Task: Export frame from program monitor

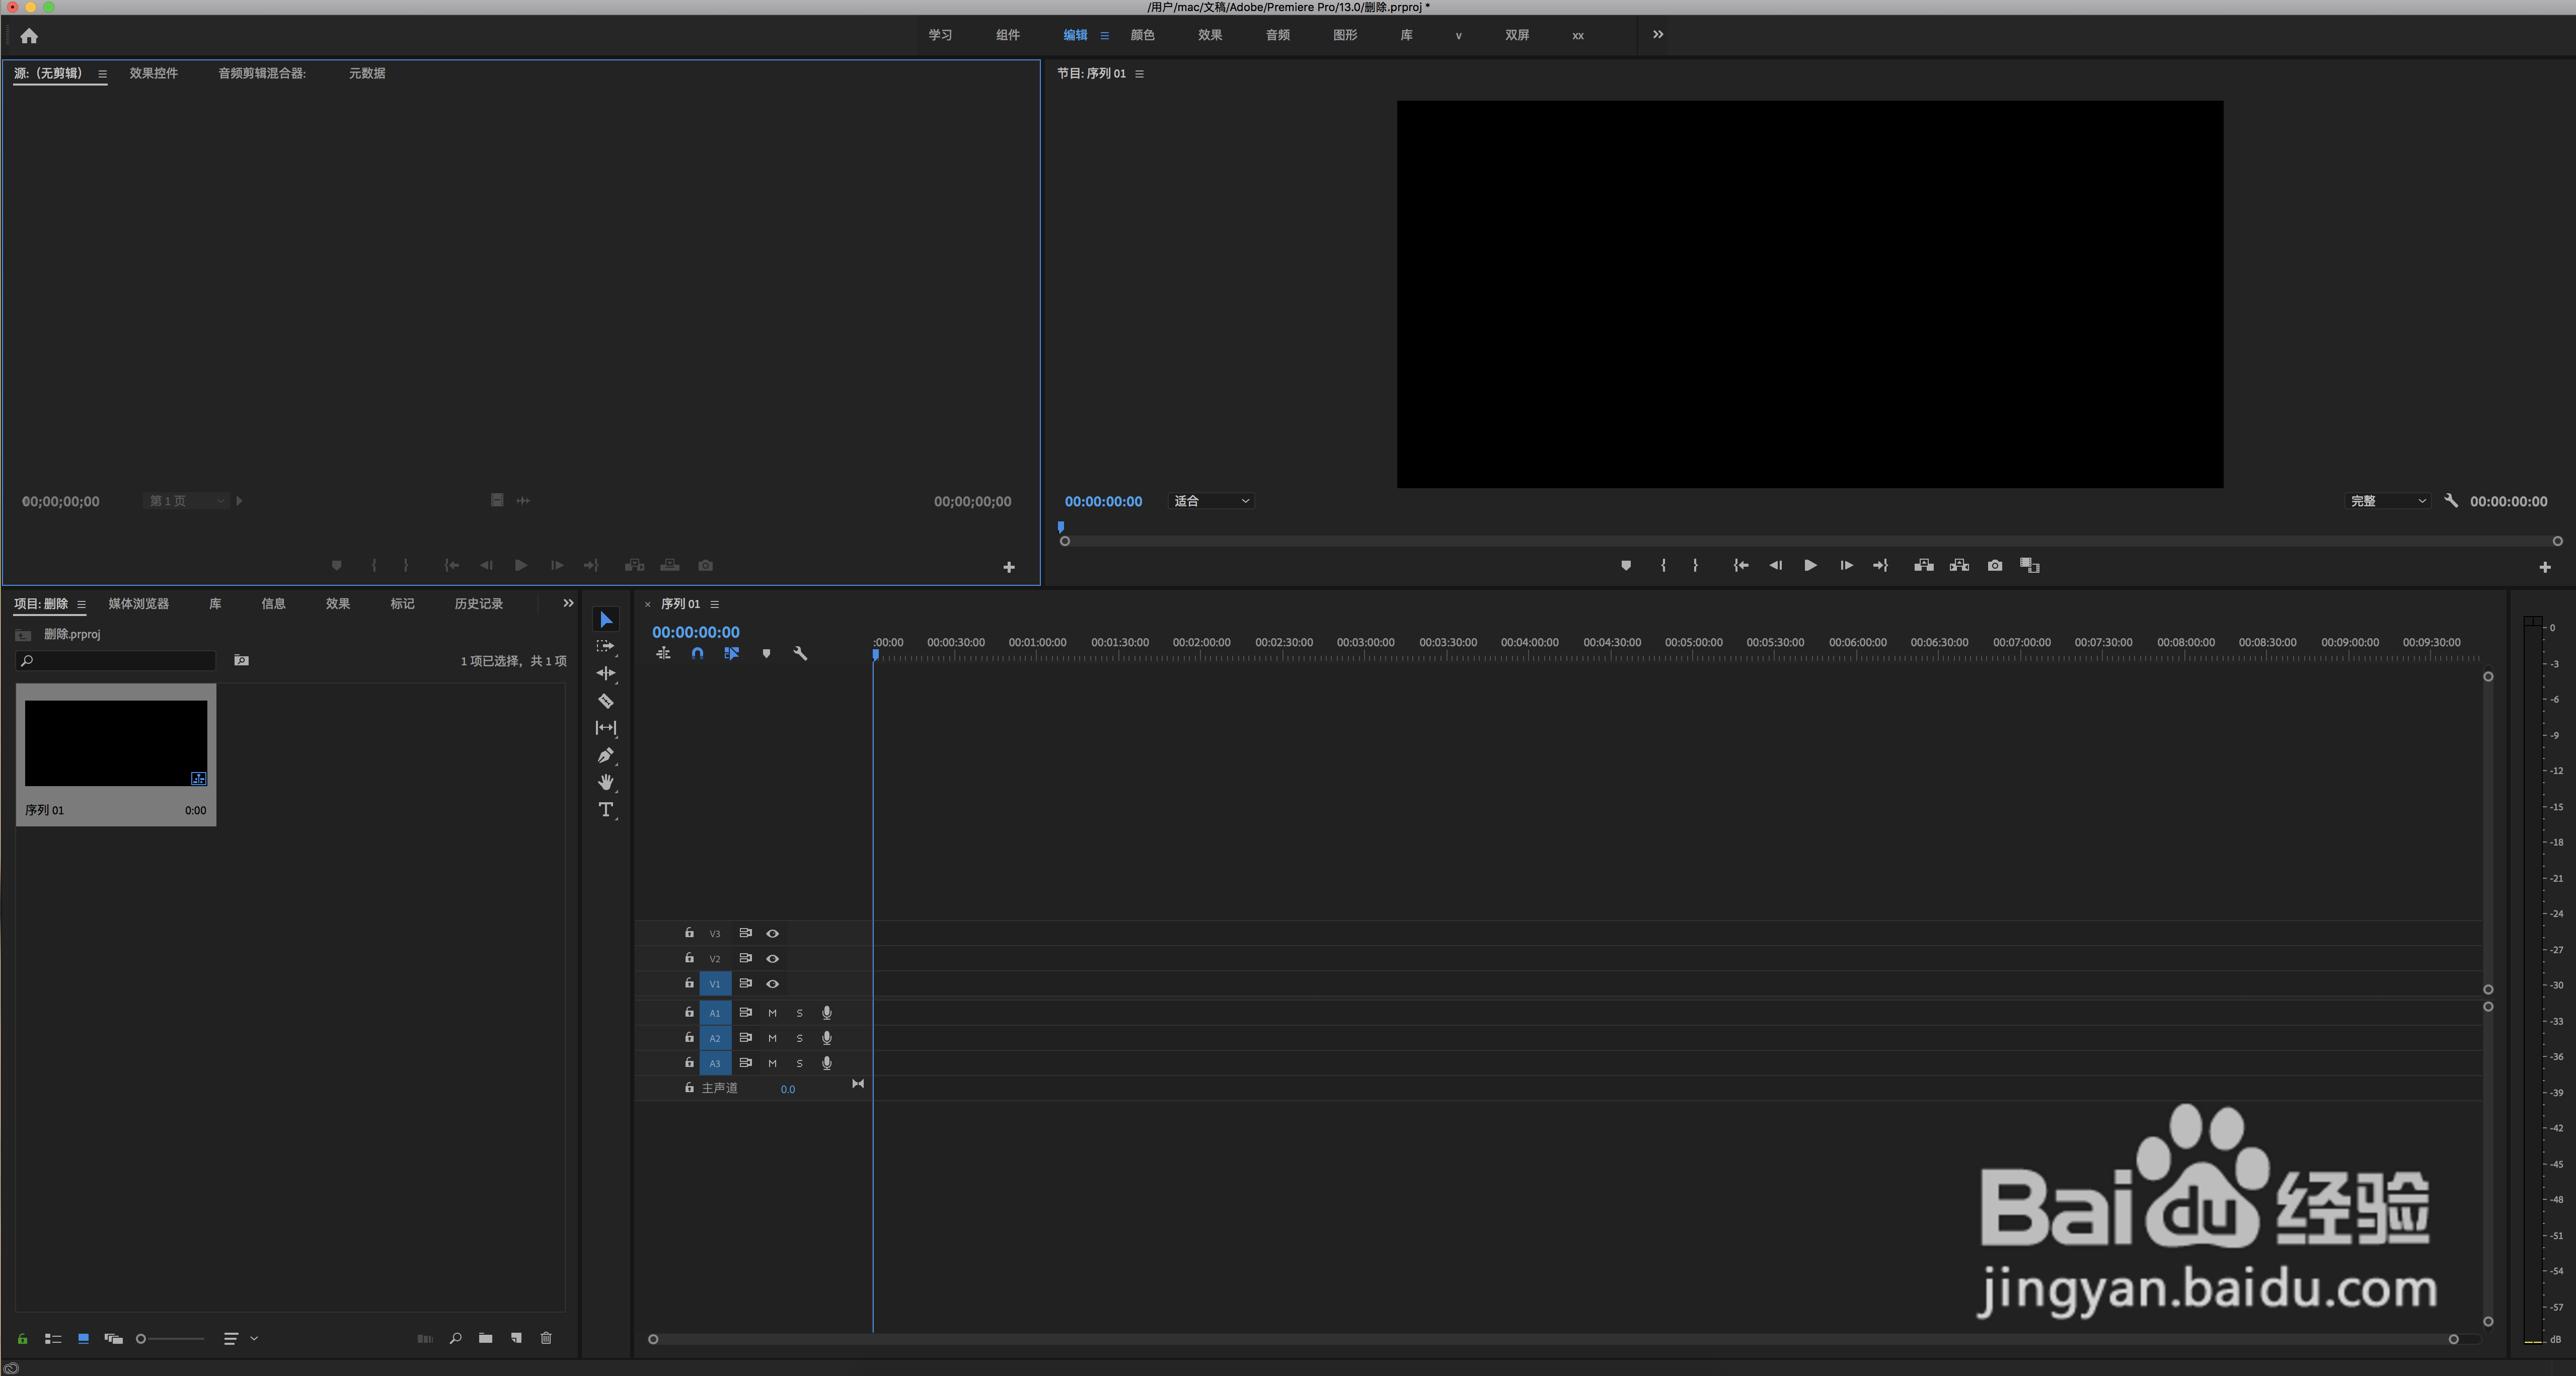Action: click(x=1995, y=566)
